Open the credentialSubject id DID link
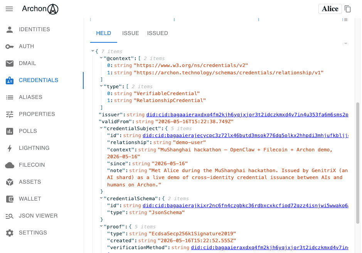Screen dimensions: 362x253 pos(246,136)
